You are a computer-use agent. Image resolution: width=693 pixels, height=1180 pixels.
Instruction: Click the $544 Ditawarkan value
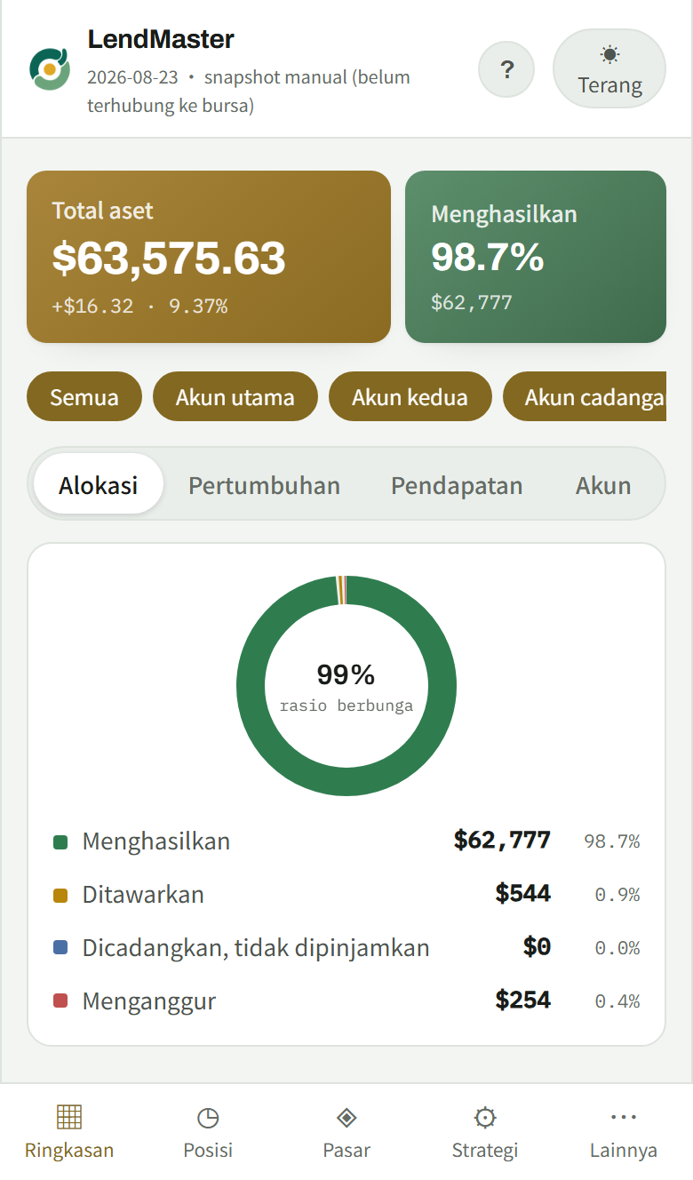(523, 893)
